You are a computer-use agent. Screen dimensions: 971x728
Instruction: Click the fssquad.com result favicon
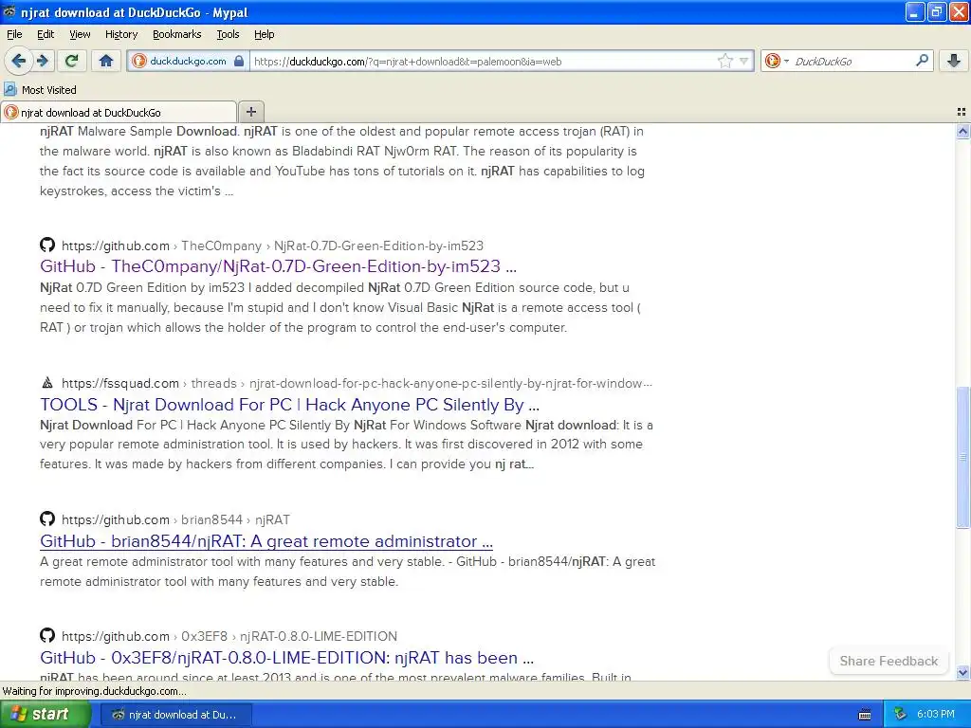47,383
